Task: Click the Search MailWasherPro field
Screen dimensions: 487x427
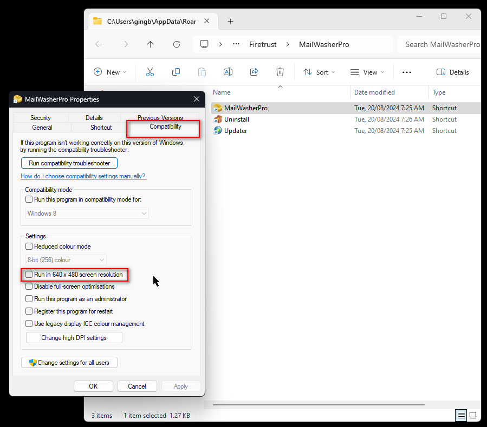Action: (439, 44)
